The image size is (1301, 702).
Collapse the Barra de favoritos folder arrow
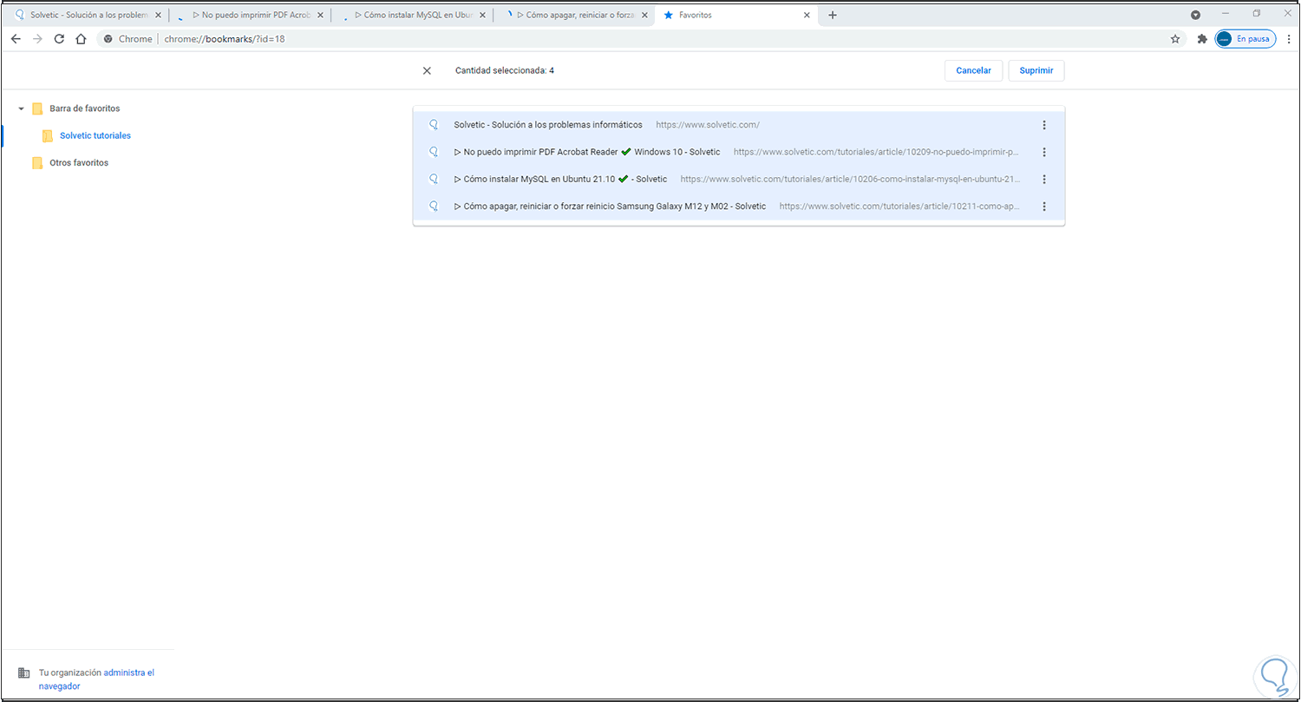click(x=21, y=109)
